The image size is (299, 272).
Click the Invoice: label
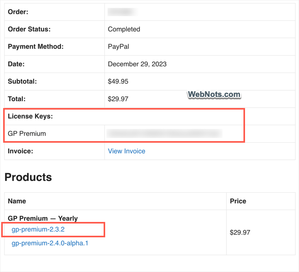pyautogui.click(x=20, y=151)
